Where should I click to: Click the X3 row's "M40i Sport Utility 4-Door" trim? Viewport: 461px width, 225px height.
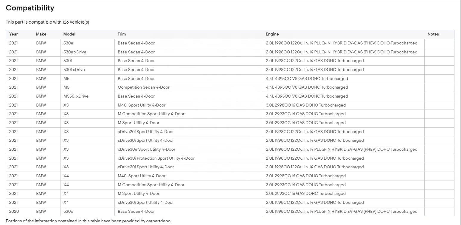[142, 105]
